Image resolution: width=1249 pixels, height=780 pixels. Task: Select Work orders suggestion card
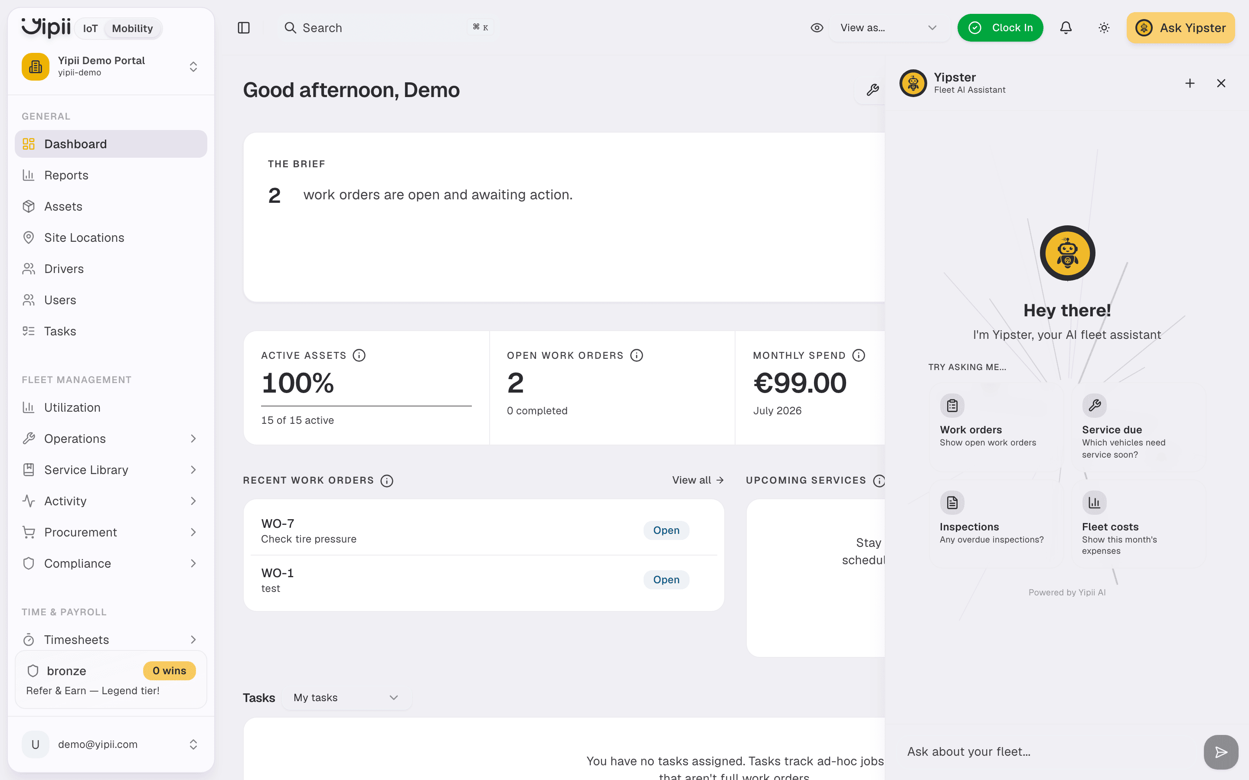coord(996,427)
